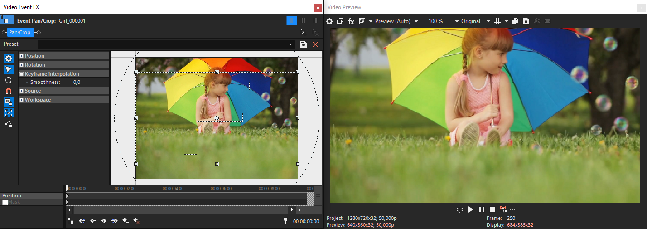Open the Preset dropdown list

pos(291,44)
